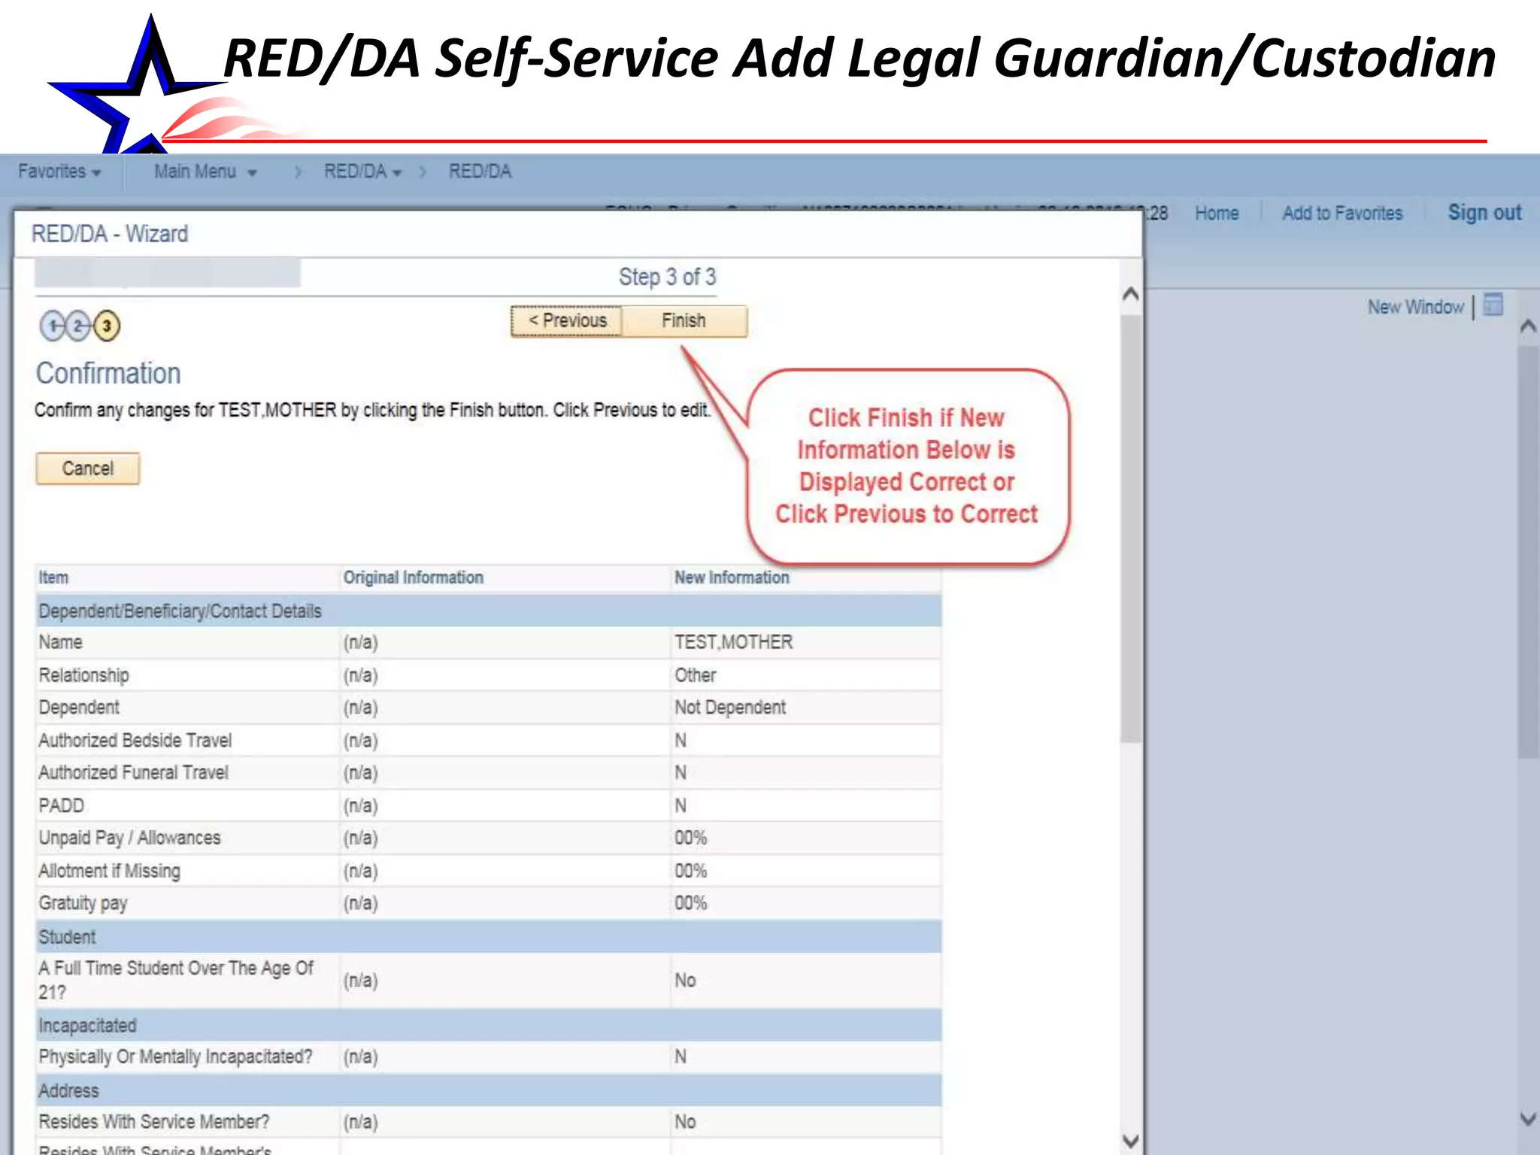
Task: Click the wizard scrollbar down arrow
Action: coord(1130,1140)
